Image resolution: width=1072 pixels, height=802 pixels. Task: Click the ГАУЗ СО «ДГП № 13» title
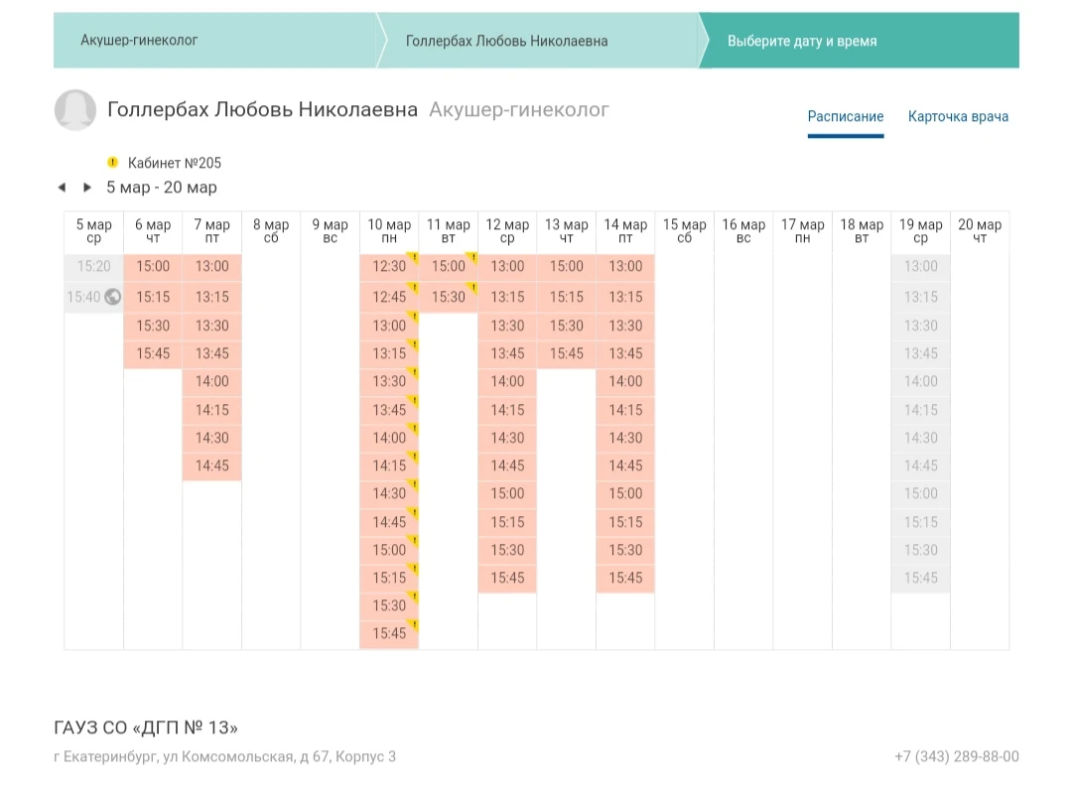(x=146, y=728)
